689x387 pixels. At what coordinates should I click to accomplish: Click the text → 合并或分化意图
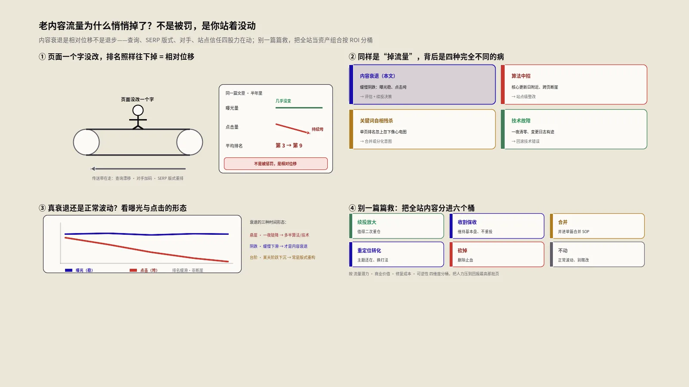click(376, 141)
